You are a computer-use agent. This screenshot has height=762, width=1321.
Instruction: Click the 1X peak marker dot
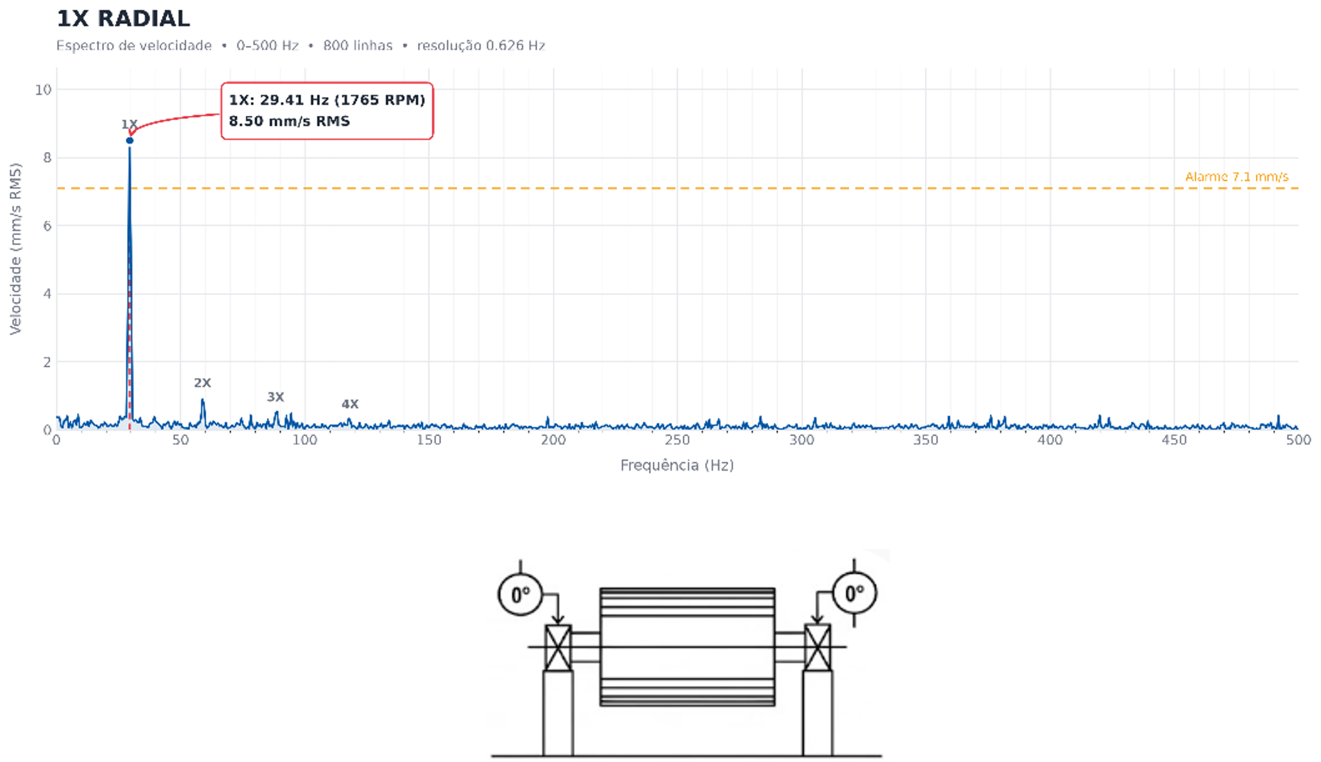[x=129, y=140]
